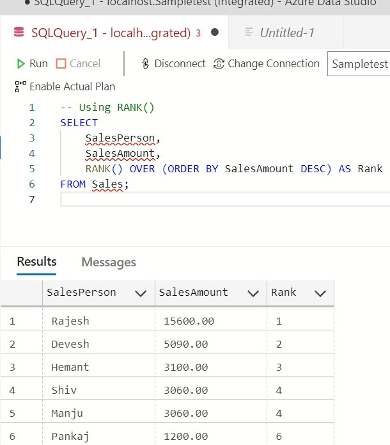
Task: Click the Enable Actual Plan text
Action: click(72, 86)
